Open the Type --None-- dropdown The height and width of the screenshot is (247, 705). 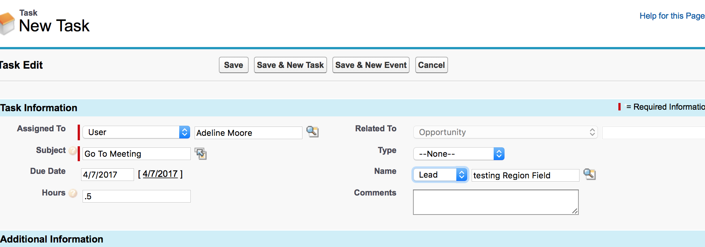click(x=459, y=154)
